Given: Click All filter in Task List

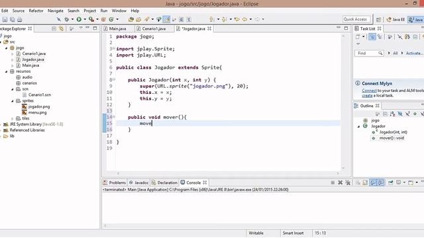Looking at the screenshot, I should click(395, 53).
